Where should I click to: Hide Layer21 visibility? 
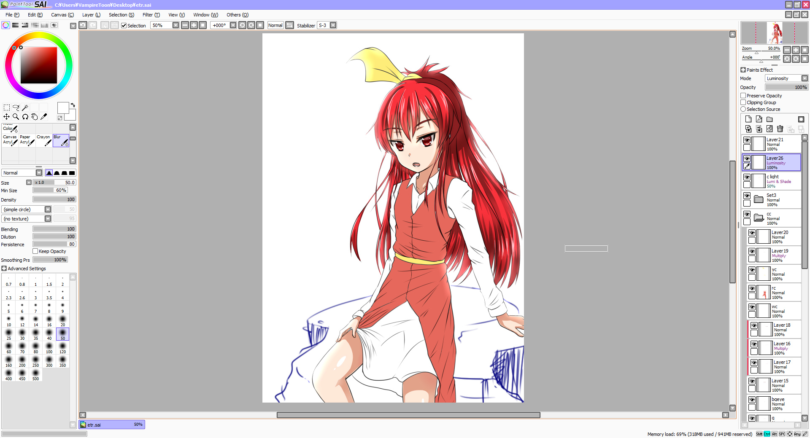point(747,140)
